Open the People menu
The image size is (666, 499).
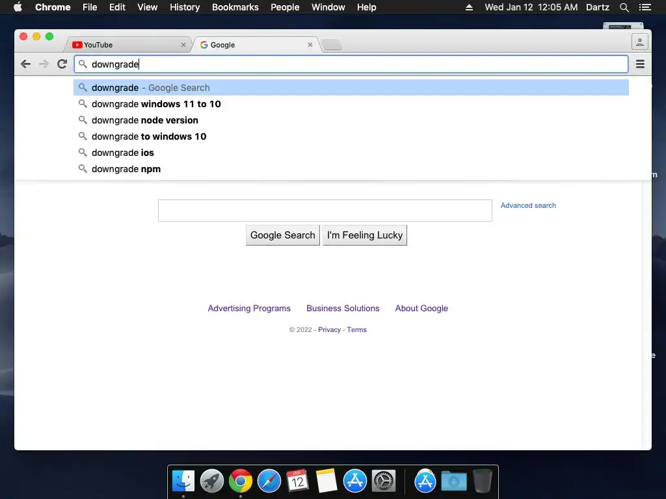285,7
